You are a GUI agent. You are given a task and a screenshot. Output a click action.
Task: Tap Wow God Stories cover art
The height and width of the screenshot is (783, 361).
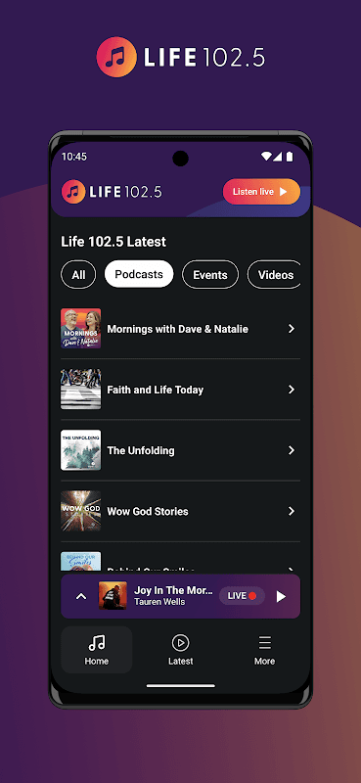click(x=81, y=511)
